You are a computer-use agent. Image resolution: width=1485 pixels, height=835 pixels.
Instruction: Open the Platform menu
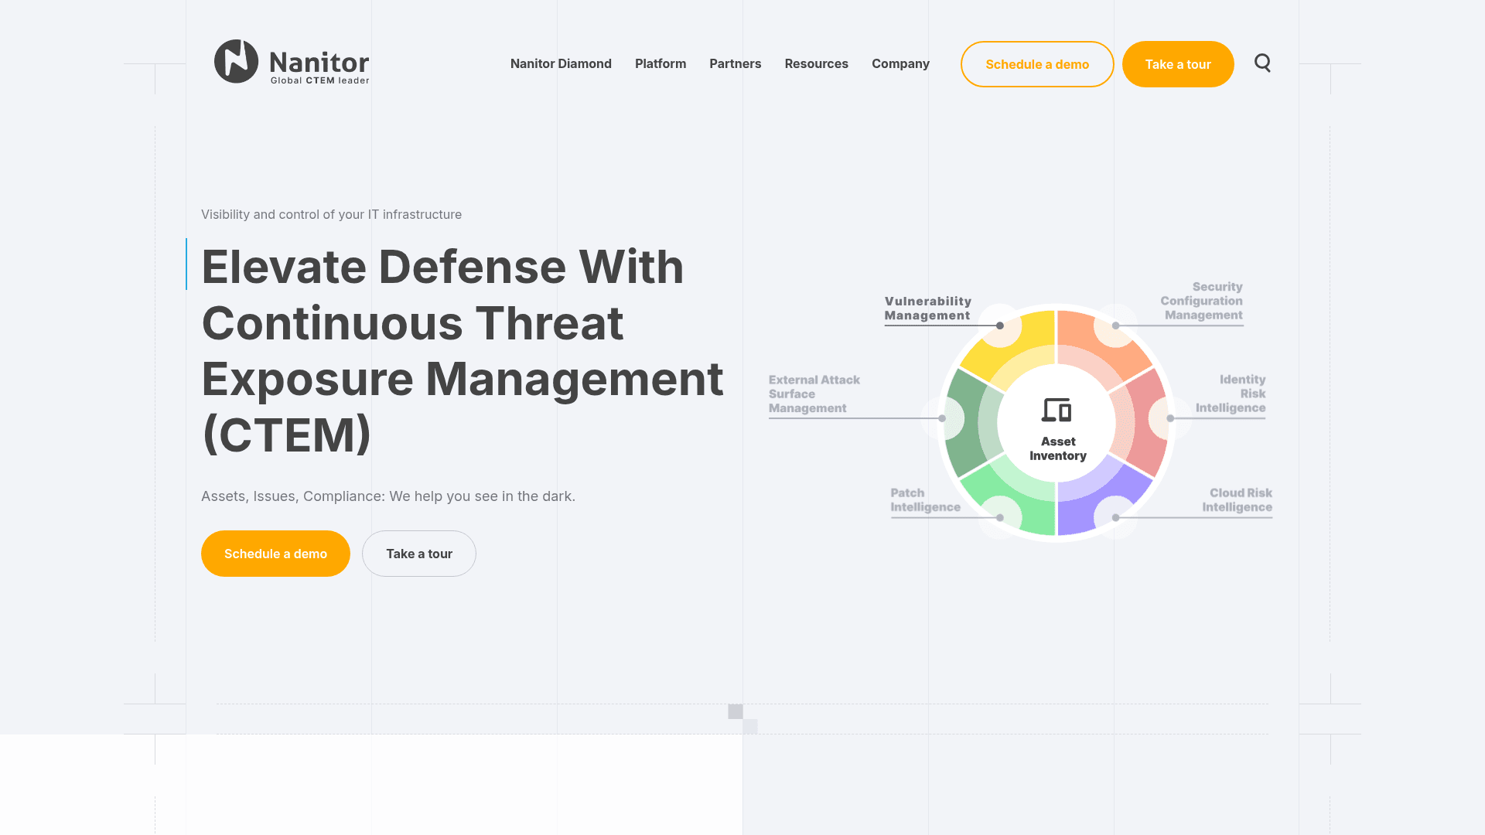(x=661, y=63)
